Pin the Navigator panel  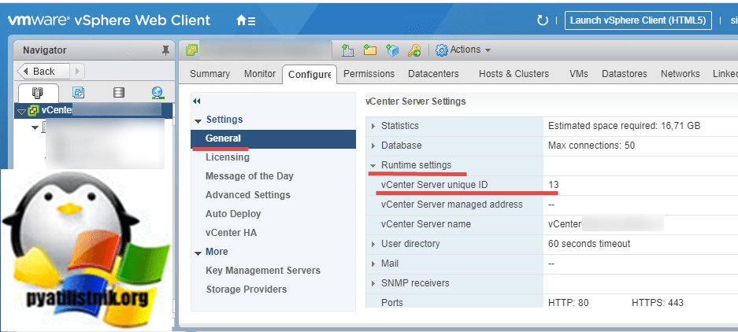(165, 50)
